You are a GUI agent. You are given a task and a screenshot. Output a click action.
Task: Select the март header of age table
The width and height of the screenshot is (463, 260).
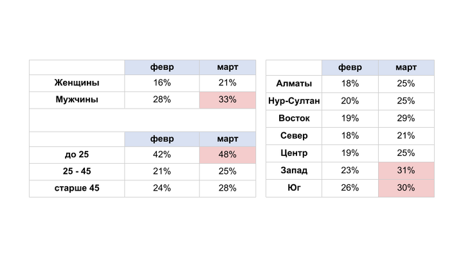pos(228,139)
